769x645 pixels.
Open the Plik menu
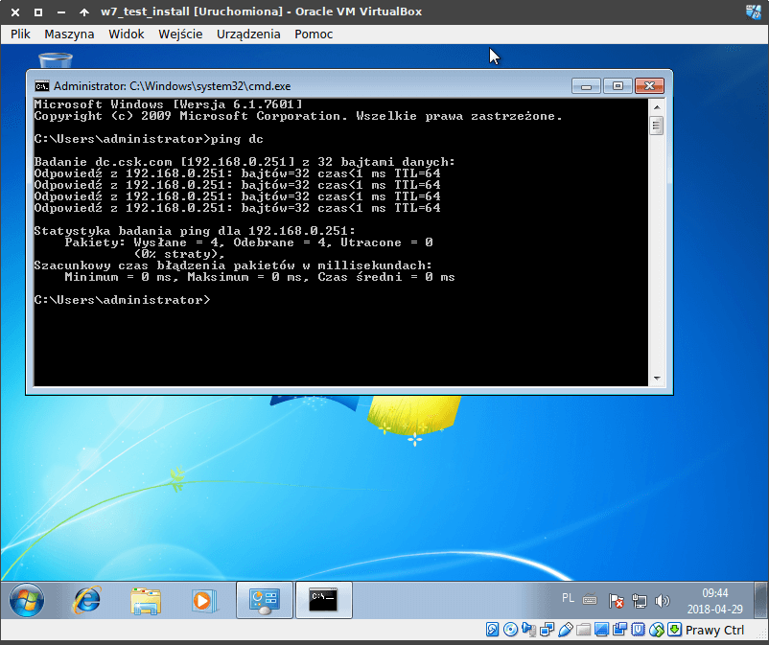[x=20, y=35]
